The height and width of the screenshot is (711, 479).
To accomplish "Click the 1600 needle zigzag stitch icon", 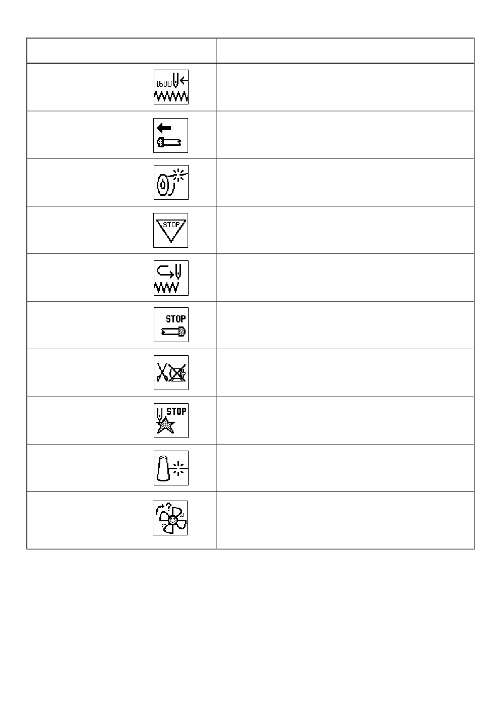I will pos(171,87).
